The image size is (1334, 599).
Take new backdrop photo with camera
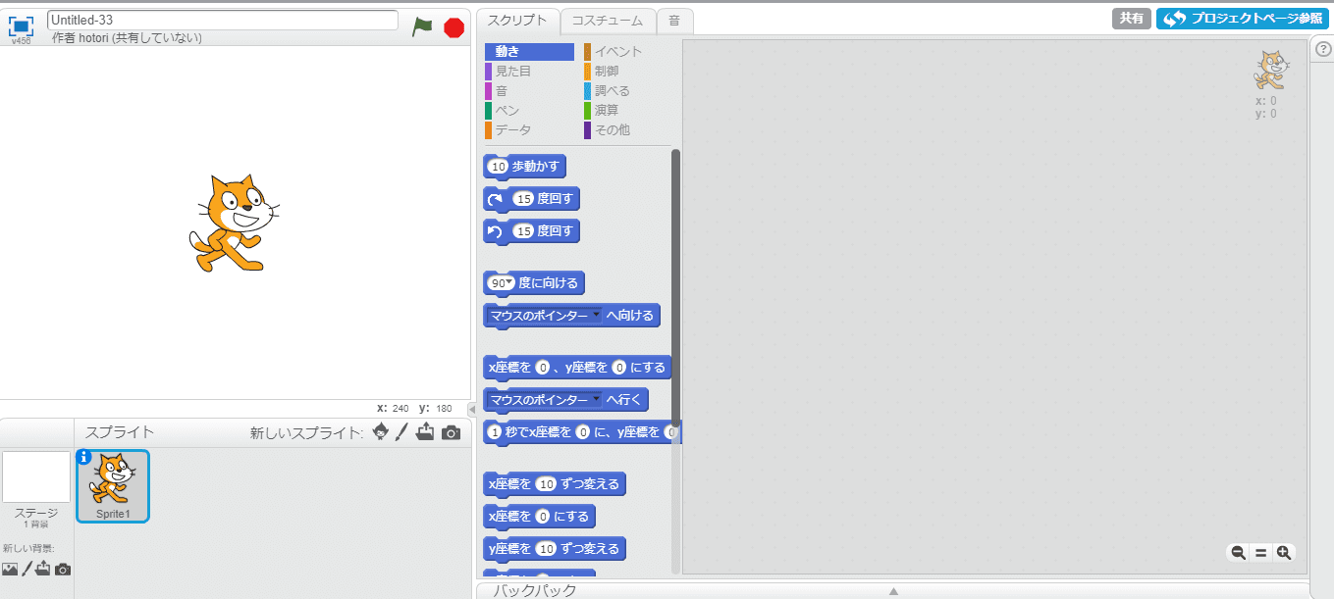[x=63, y=569]
